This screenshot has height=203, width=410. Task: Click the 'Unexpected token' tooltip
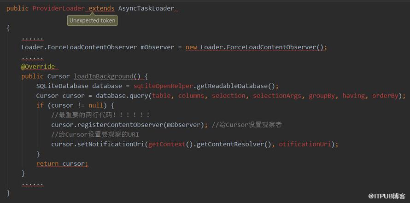tap(92, 21)
